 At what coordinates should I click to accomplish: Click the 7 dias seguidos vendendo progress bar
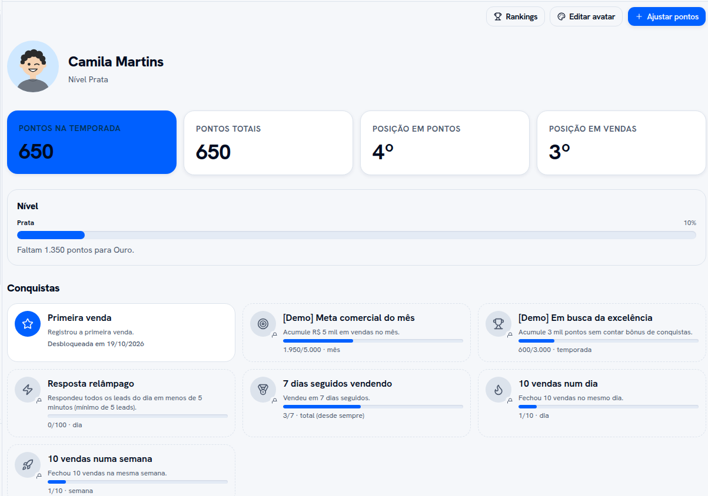coord(373,407)
